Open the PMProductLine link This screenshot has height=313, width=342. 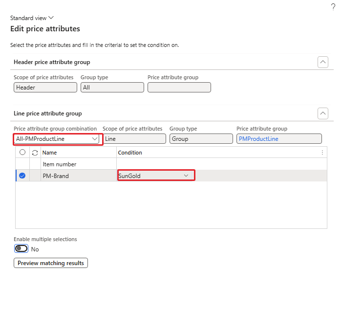click(x=258, y=139)
